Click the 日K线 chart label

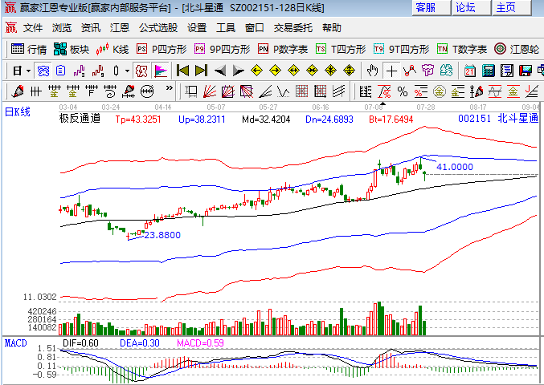18,111
